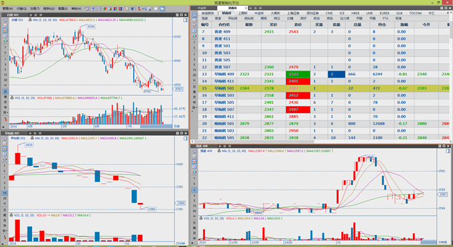Select the CME exchange tab

[x=329, y=13]
